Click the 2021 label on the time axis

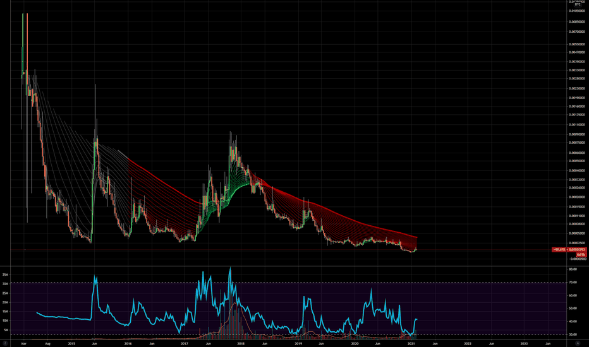tap(411, 343)
